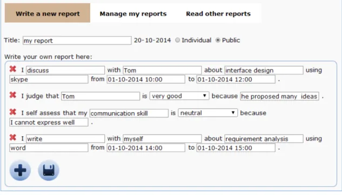Click the 'Public' label text

click(231, 40)
